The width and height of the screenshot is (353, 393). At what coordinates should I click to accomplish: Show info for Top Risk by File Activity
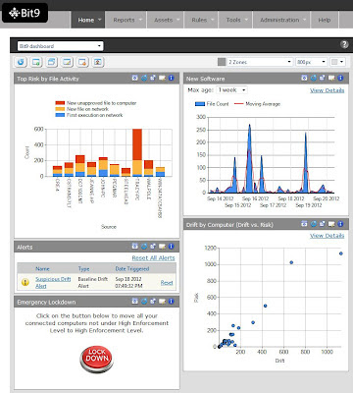172,78
